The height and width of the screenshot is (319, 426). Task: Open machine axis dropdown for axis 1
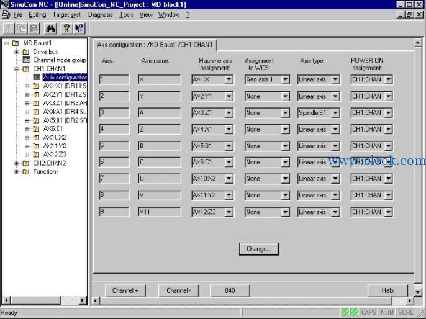[x=229, y=79]
